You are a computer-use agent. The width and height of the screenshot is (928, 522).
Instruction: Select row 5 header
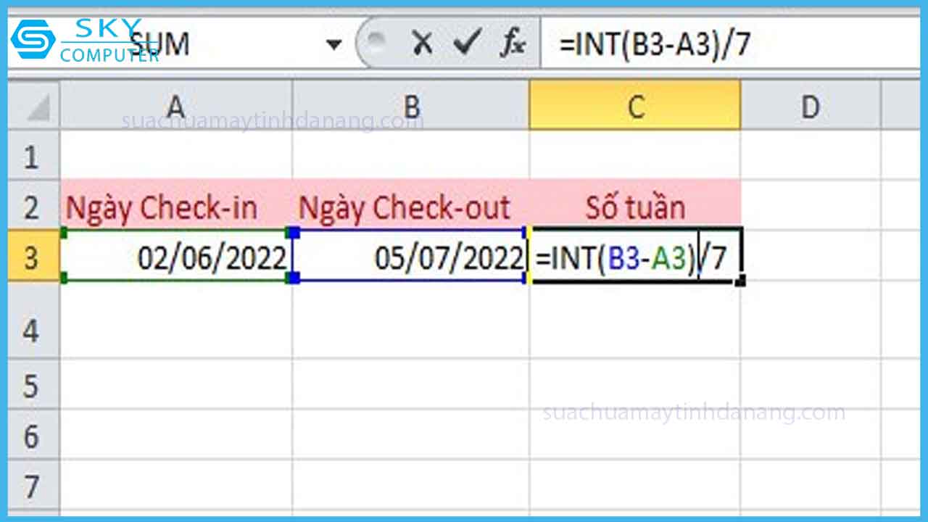pyautogui.click(x=32, y=386)
